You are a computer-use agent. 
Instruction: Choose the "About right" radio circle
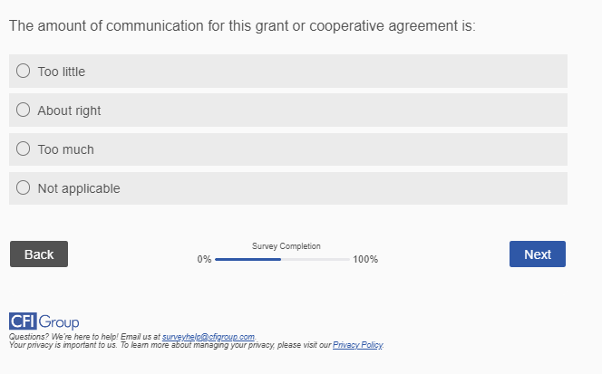(x=24, y=110)
